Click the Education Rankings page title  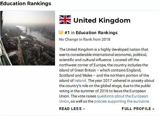tap(25, 4)
